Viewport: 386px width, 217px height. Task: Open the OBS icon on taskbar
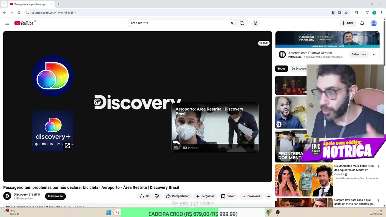pyautogui.click(x=277, y=212)
